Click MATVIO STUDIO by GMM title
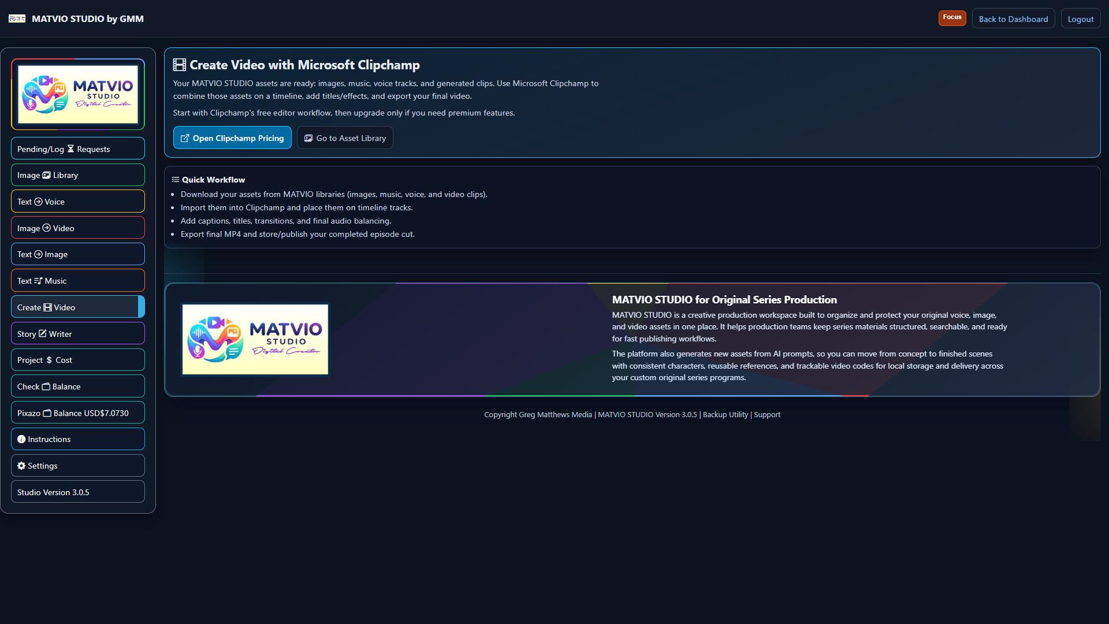 pos(88,18)
